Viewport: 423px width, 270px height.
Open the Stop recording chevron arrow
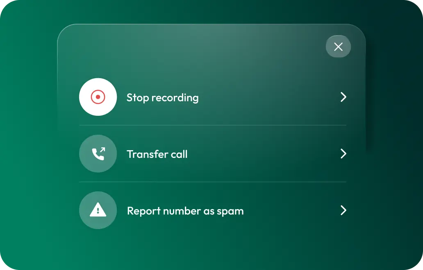tap(343, 97)
